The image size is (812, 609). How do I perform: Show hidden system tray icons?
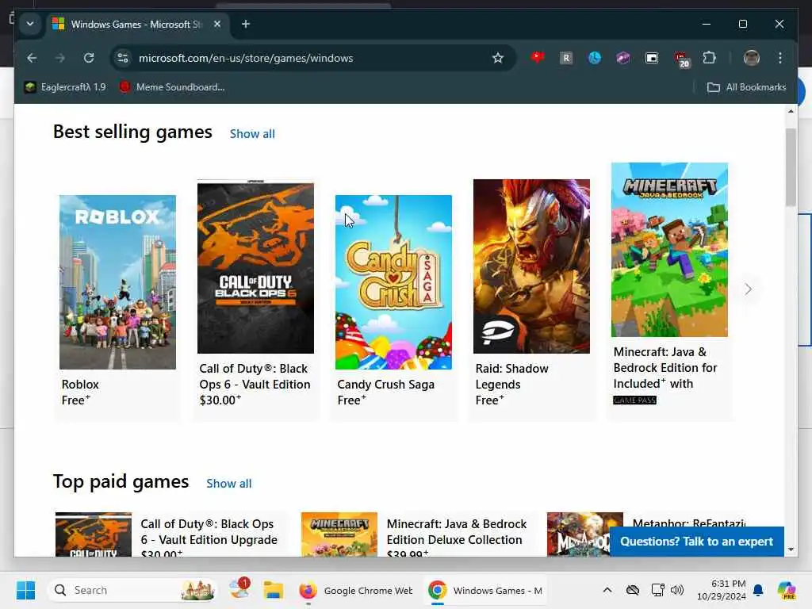tap(607, 590)
